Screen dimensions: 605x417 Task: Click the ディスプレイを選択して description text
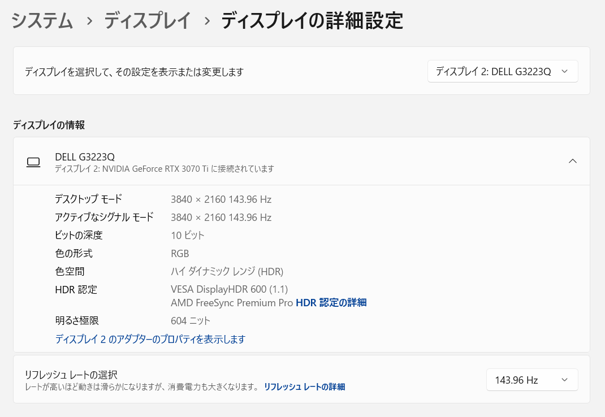click(134, 72)
